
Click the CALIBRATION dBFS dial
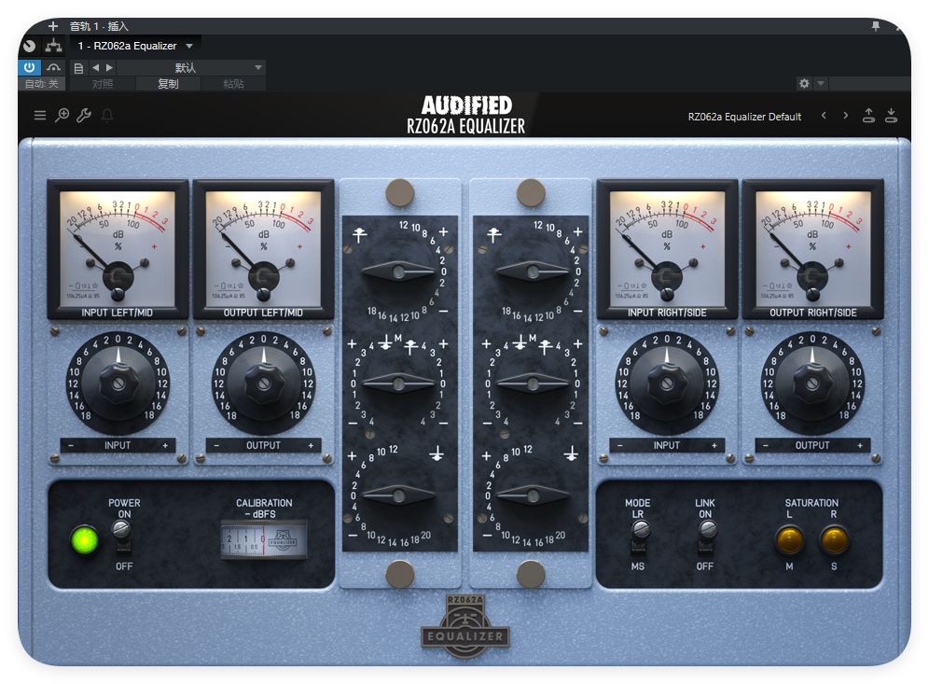[264, 540]
